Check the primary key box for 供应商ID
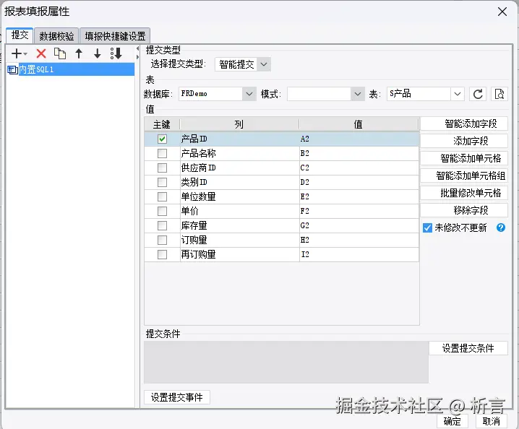519x429 pixels. (162, 168)
